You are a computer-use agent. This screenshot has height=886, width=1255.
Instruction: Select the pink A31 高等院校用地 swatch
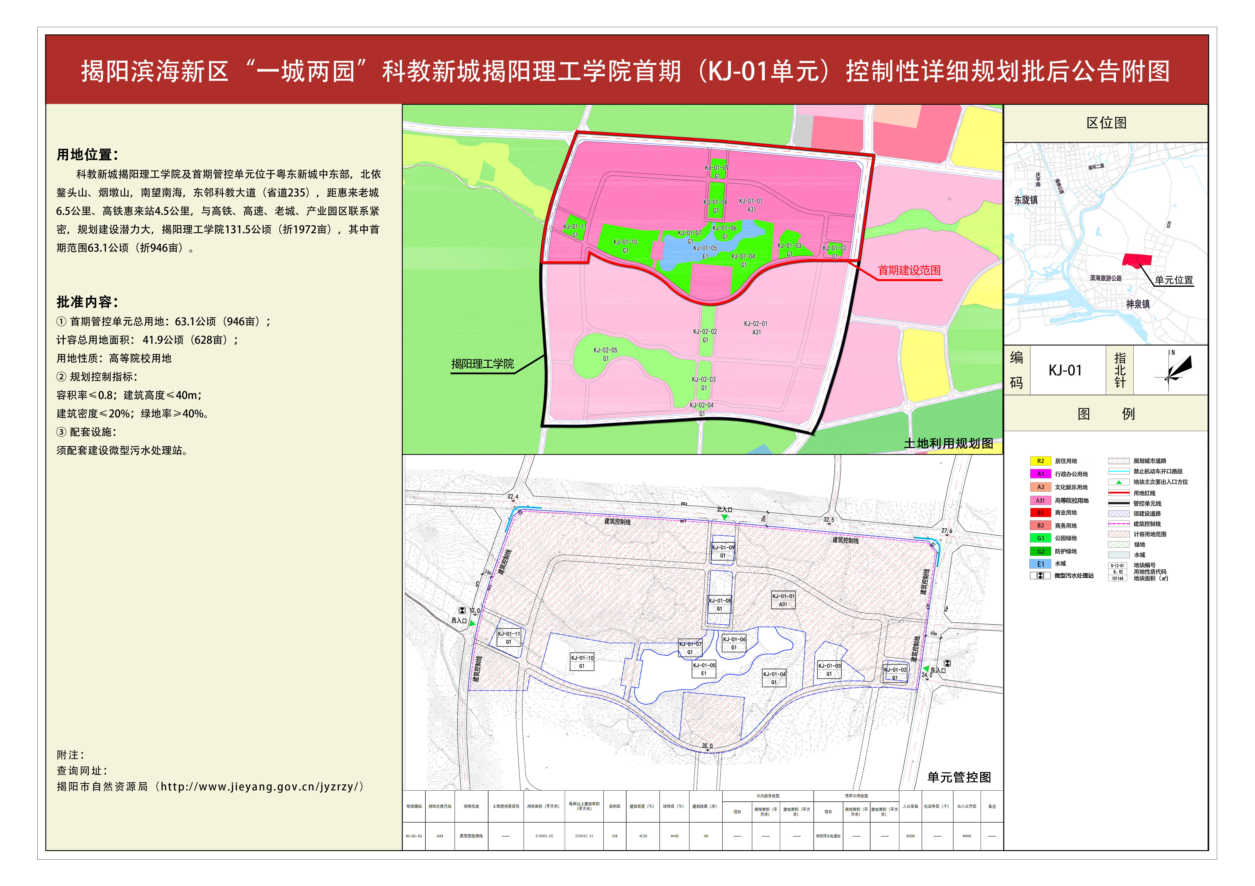coord(1040,500)
